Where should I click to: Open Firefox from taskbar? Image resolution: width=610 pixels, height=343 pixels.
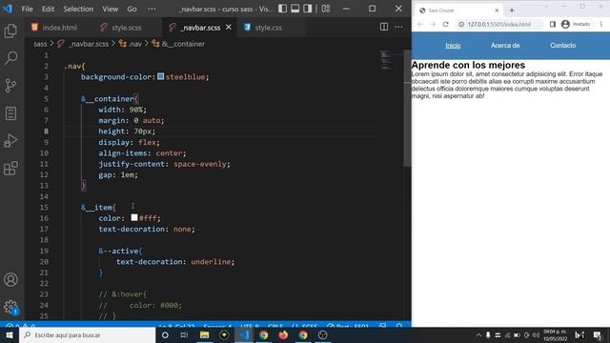tap(283, 334)
